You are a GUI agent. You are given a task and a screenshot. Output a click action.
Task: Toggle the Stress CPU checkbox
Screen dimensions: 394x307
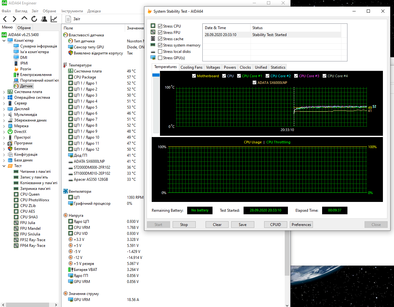(160, 26)
